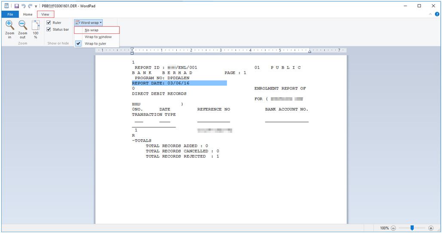Click the Zoom out magnifier icon
The width and height of the screenshot is (442, 233).
tap(23, 25)
